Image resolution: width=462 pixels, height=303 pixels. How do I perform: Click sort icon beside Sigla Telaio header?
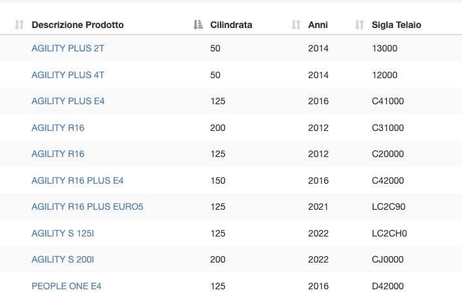[x=360, y=25]
